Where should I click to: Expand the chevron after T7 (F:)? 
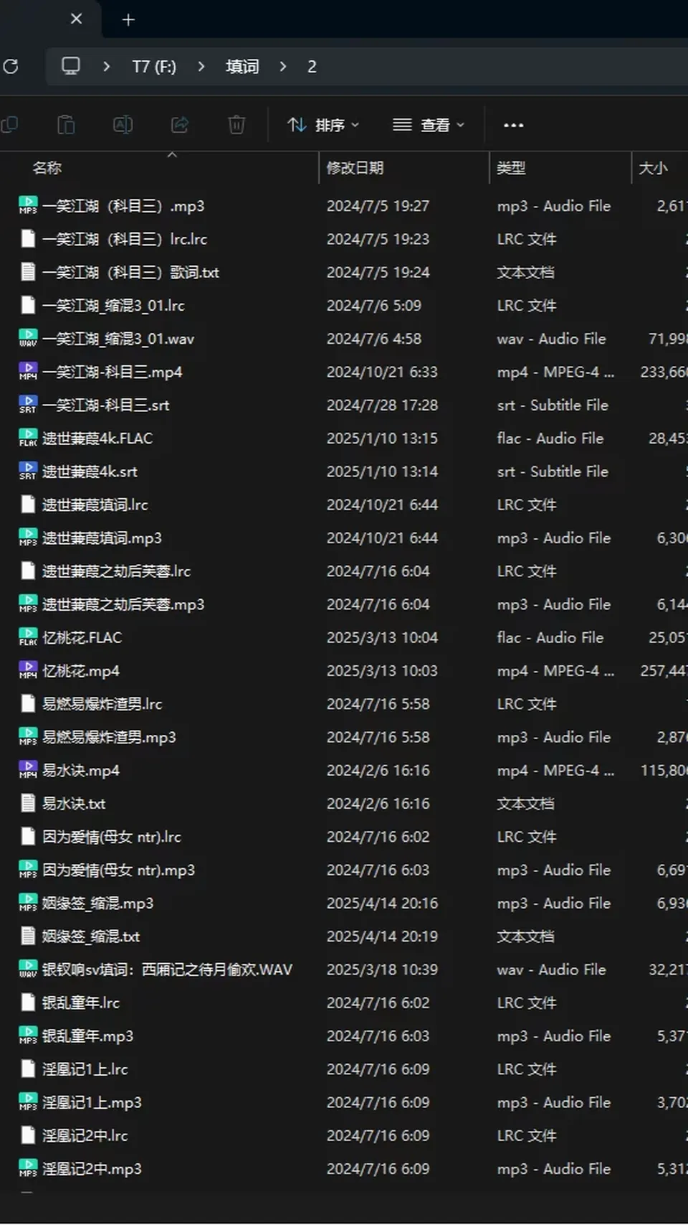click(201, 67)
